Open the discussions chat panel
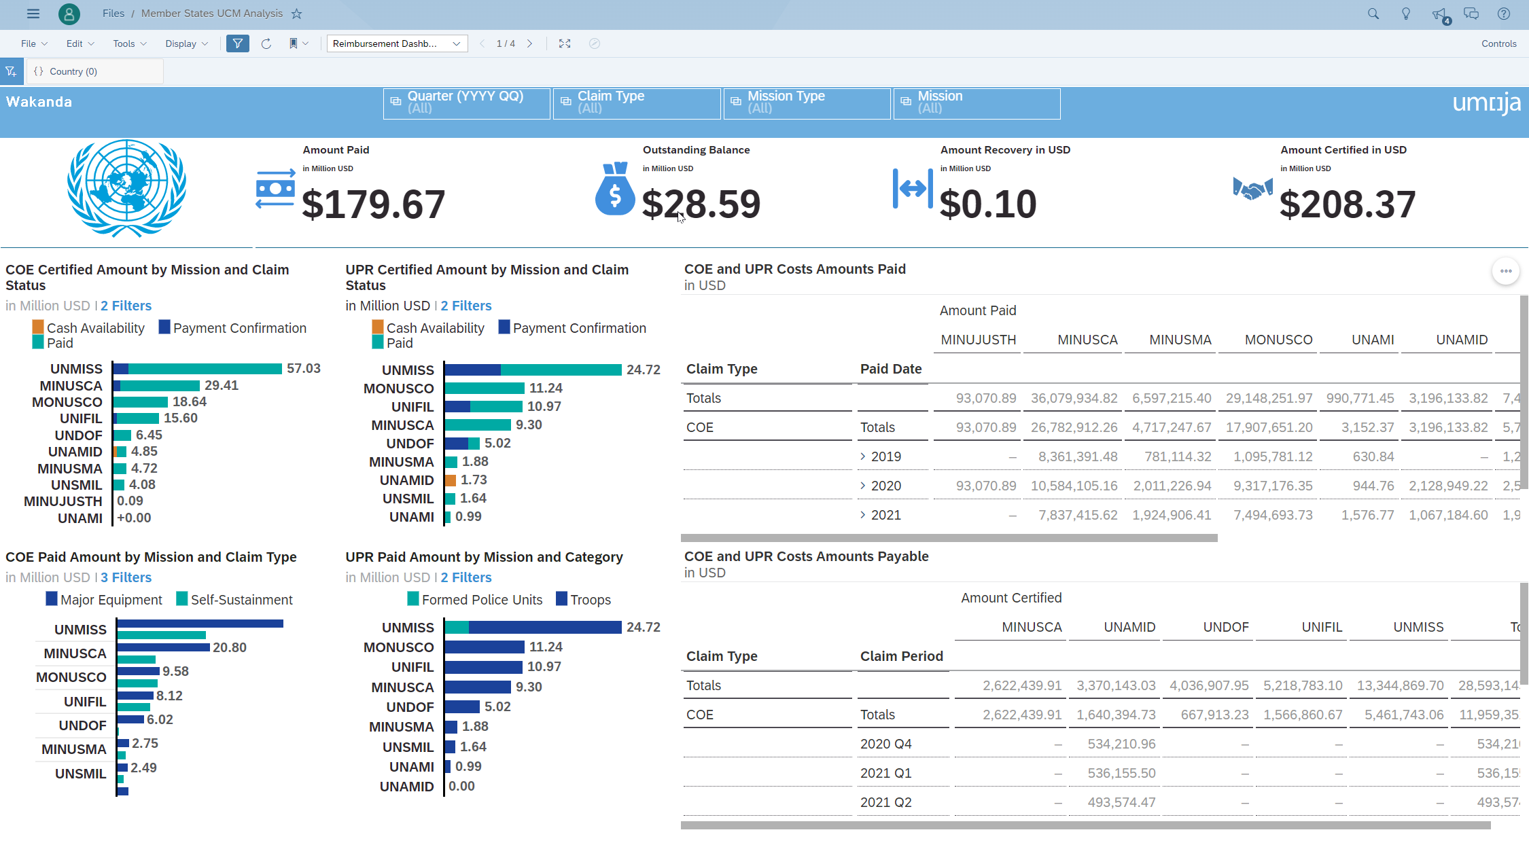 click(x=1471, y=14)
